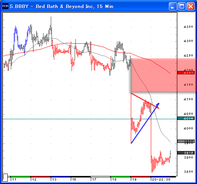The image size is (197, 184).
Task: Click date label 18 on time axis
Action: (114, 179)
